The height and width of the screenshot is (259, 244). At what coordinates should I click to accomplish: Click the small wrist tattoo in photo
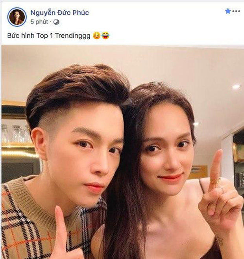click(220, 241)
